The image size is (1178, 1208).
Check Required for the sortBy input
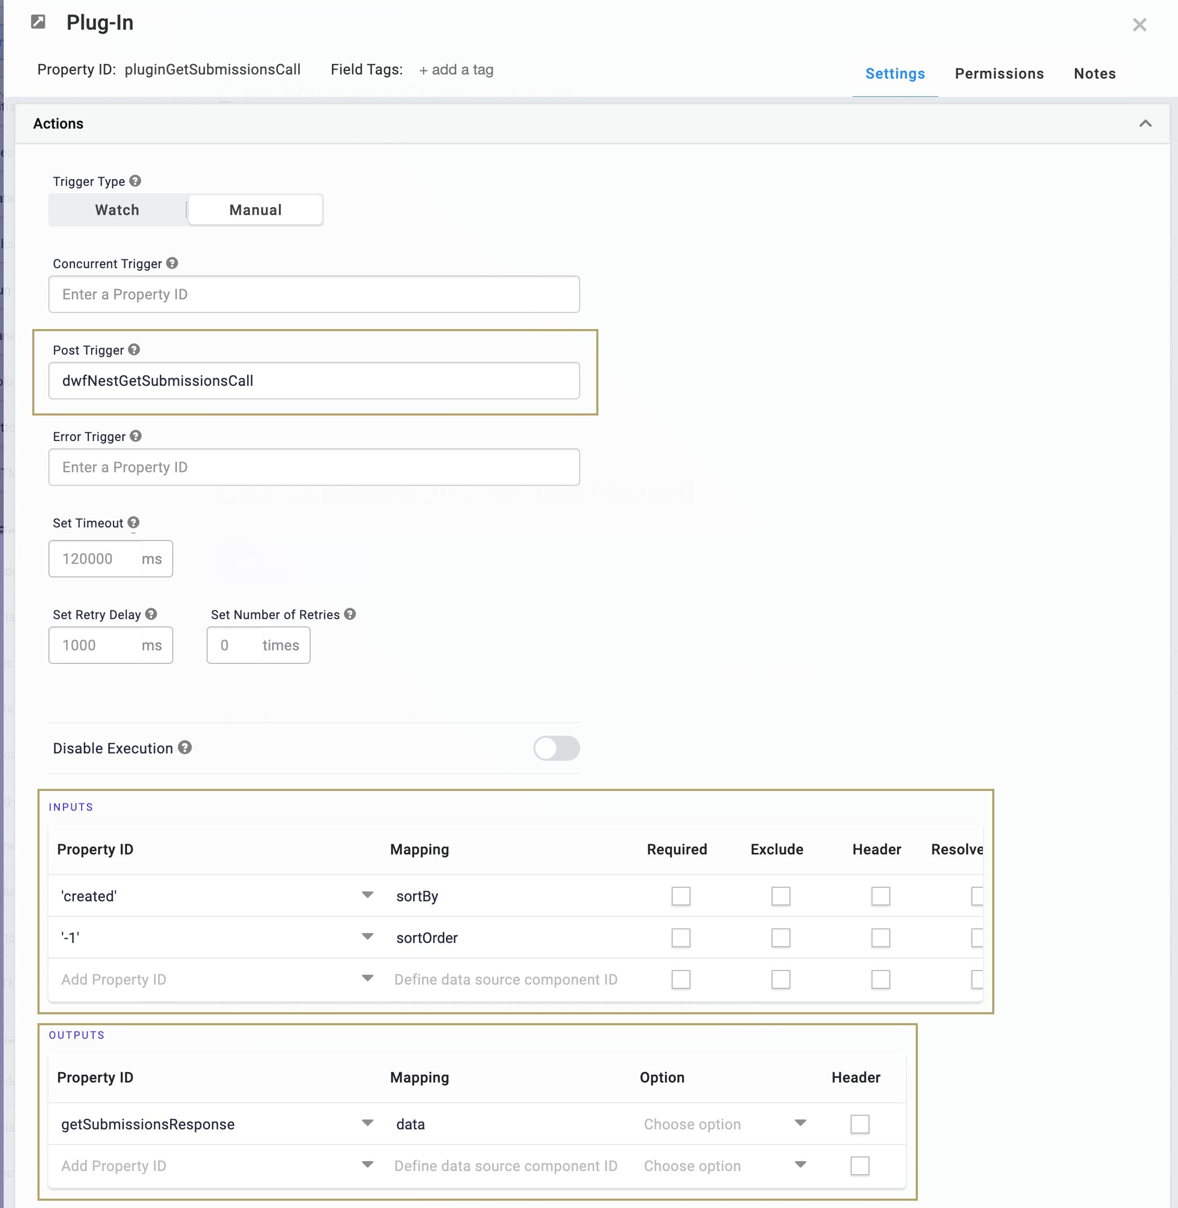coord(681,896)
